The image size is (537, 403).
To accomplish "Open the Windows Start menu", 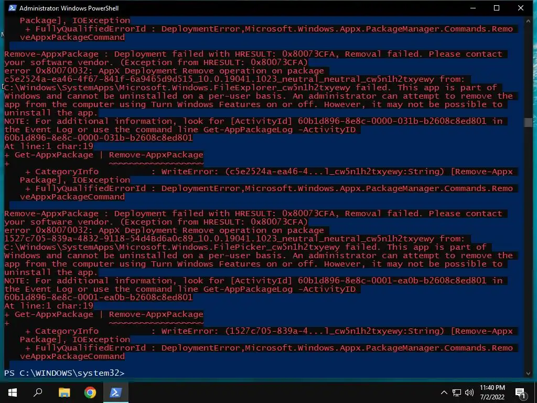I will pyautogui.click(x=13, y=393).
